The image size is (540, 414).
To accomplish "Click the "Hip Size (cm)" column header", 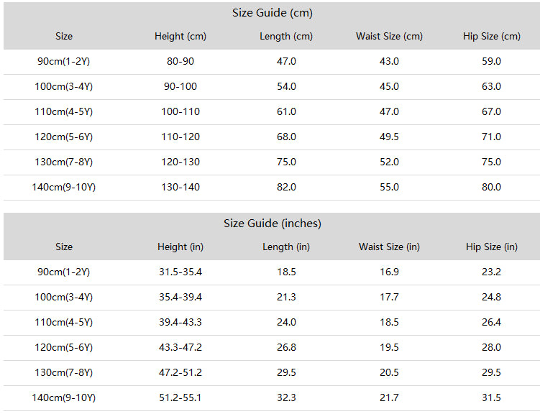I will (492, 37).
